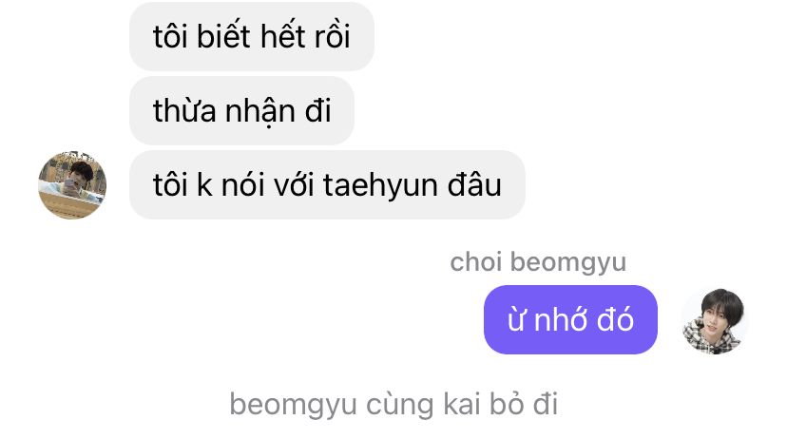Image resolution: width=787 pixels, height=439 pixels.
Task: Select the "tôi biết hết rồi" message bubble
Action: point(252,36)
